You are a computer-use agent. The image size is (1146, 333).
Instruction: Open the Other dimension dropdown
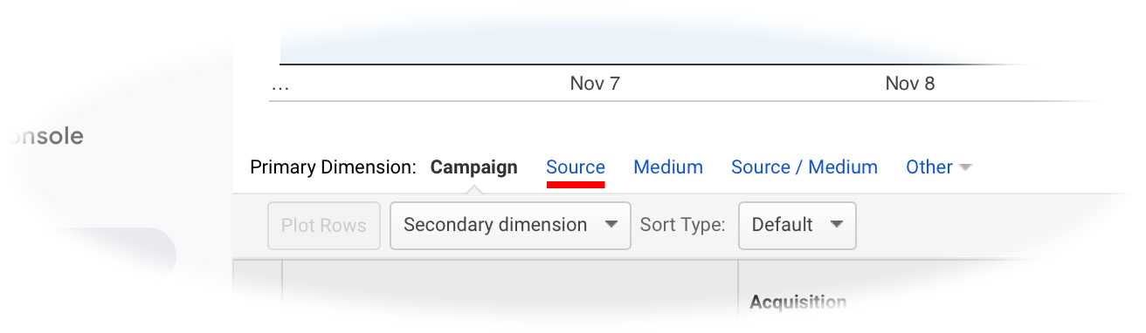coord(939,166)
